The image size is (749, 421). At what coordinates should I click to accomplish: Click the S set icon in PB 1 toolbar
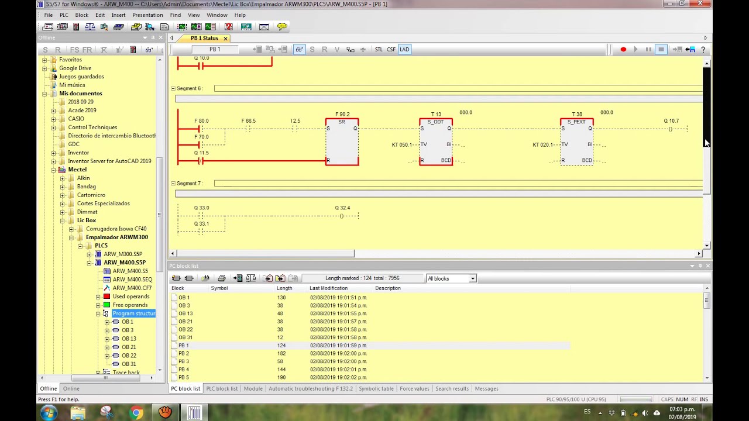(x=312, y=49)
